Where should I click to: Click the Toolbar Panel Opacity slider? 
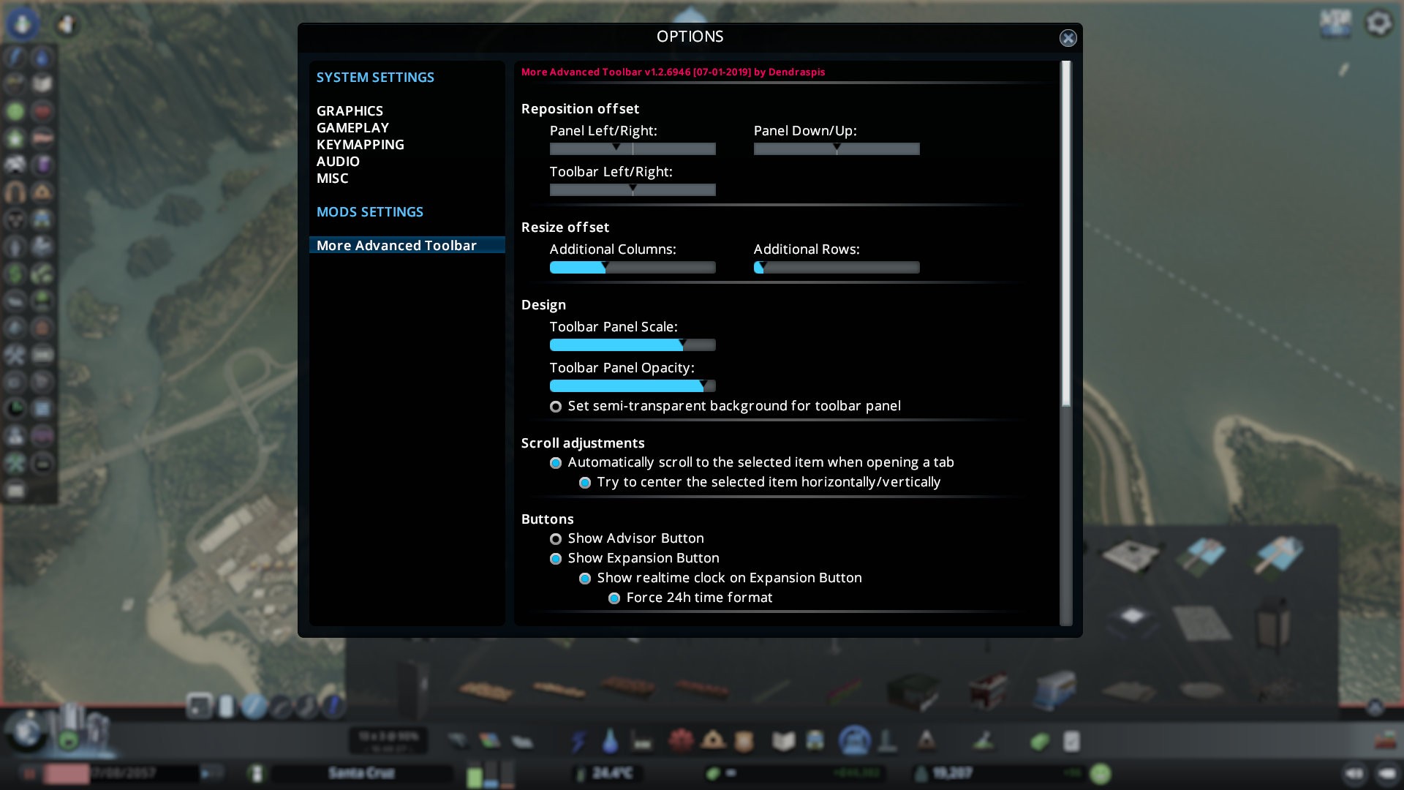click(633, 386)
